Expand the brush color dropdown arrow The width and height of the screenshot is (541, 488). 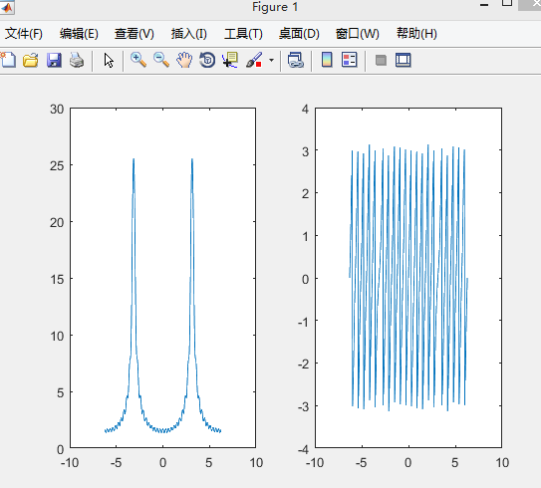[x=271, y=60]
